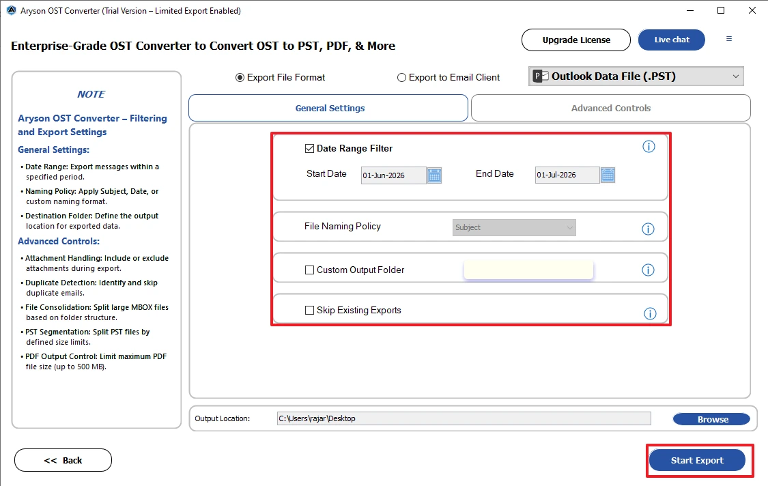This screenshot has width=768, height=486.
Task: Open the Outlook Data File (.PST) format dropdown
Action: 636,76
